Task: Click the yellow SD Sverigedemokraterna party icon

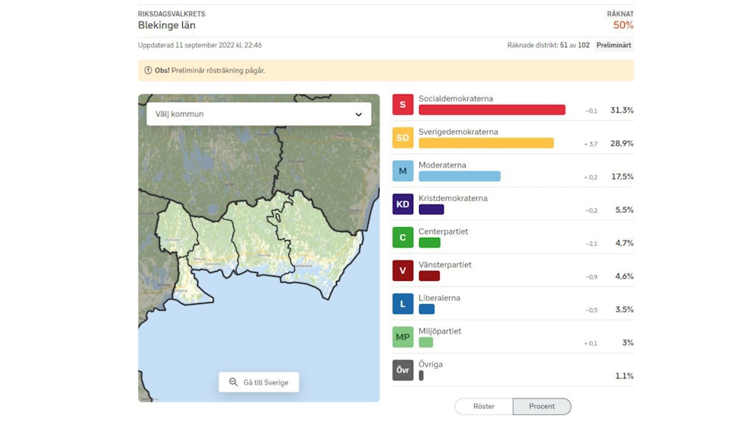Action: 402,138
